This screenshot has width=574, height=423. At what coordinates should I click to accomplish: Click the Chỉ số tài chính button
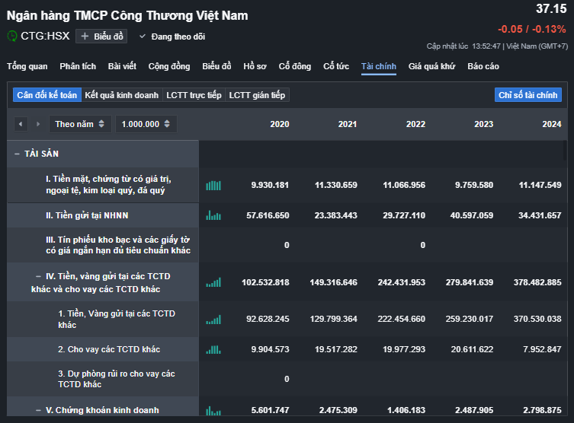click(x=528, y=95)
